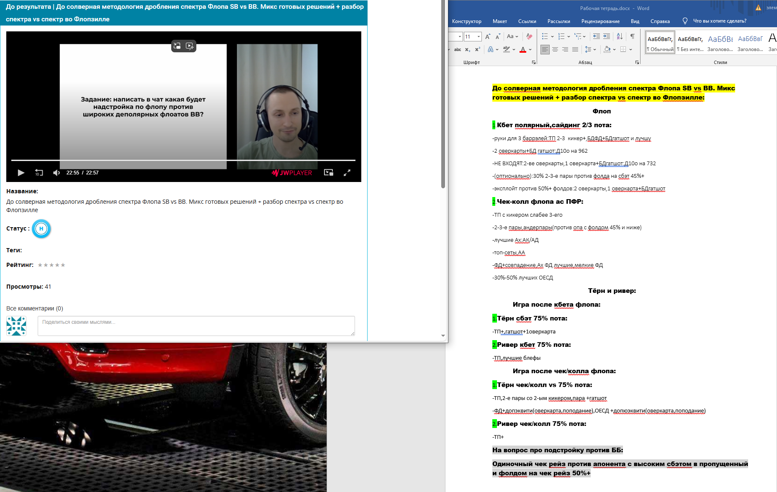Expand the bullet library dropdown arrow
The image size is (777, 492).
point(552,36)
